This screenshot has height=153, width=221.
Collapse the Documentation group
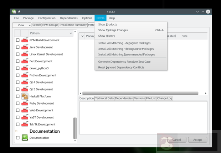tap(16, 131)
